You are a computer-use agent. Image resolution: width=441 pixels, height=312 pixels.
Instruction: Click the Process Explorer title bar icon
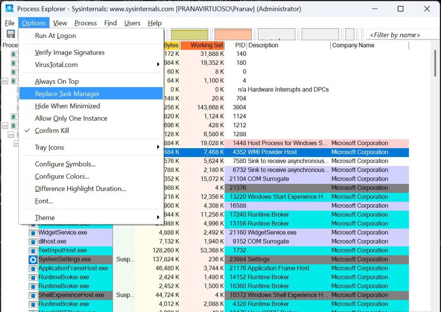pos(9,8)
